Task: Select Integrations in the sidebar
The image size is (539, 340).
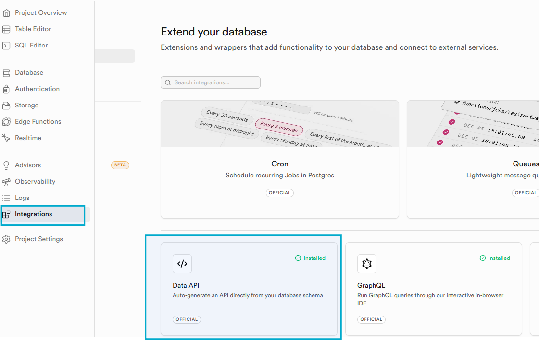Action: [x=33, y=214]
